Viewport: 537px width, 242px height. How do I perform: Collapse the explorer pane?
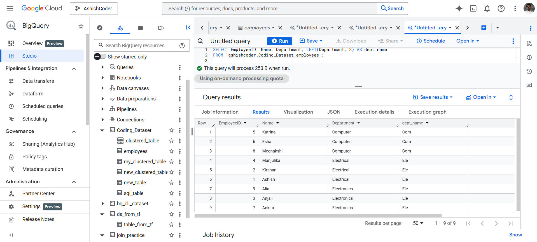[188, 27]
